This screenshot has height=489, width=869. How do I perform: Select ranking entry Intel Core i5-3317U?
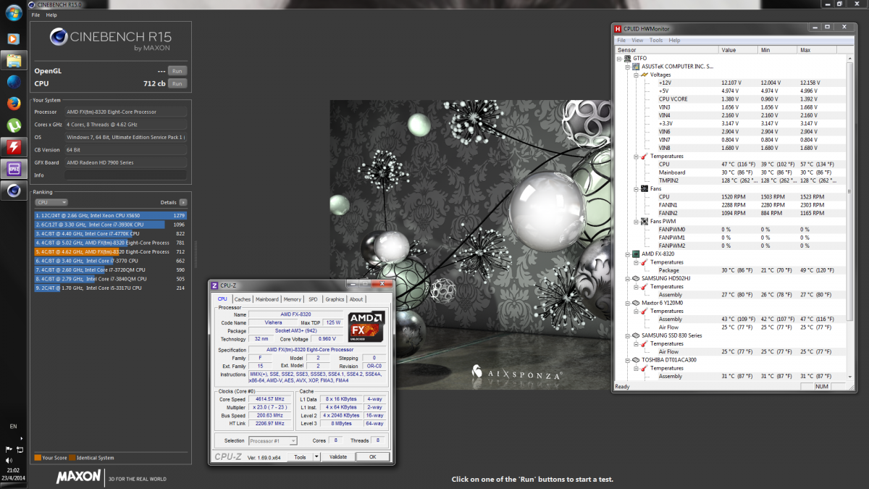click(x=111, y=288)
